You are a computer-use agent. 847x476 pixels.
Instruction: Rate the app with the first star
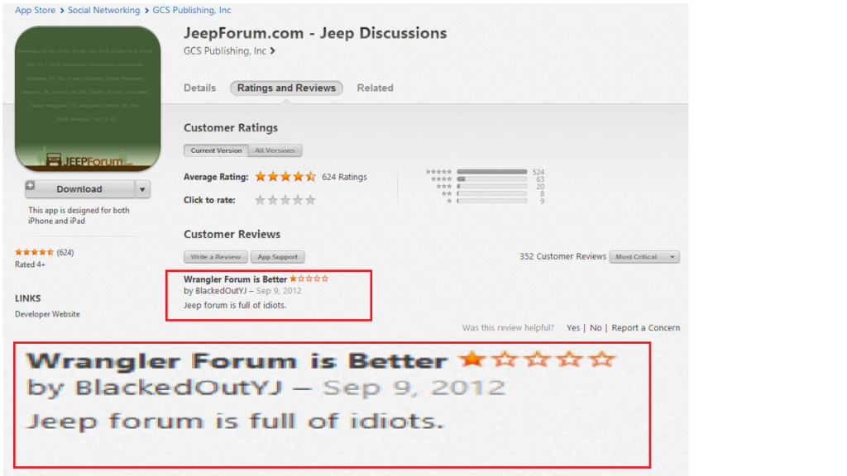pyautogui.click(x=260, y=200)
